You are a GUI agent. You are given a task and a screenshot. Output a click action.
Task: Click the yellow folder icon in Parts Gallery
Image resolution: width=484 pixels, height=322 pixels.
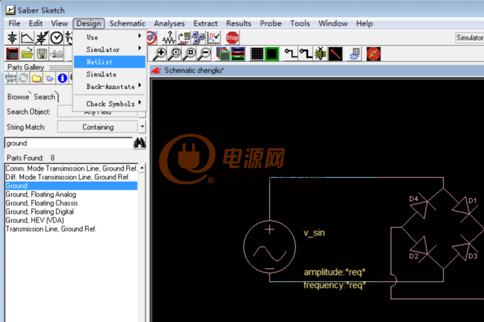(36, 78)
